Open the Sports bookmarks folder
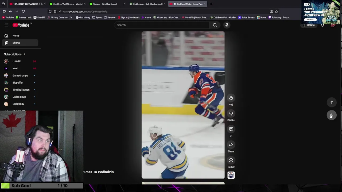The width and height of the screenshot is (342, 192). [97, 18]
